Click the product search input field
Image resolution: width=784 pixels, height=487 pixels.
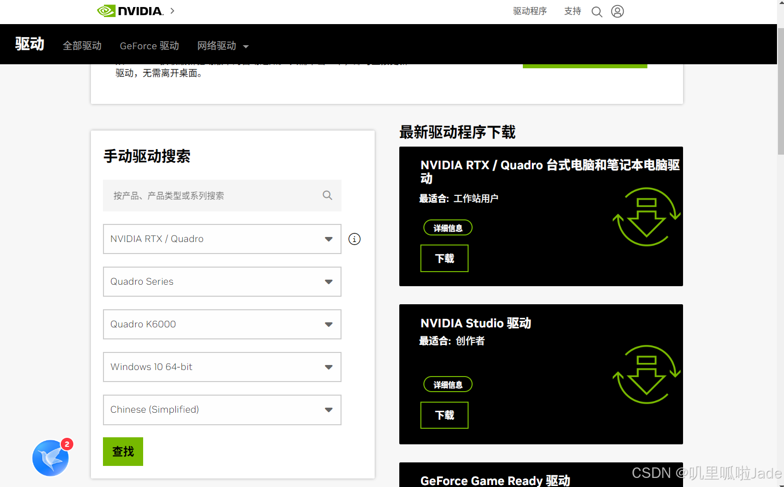[x=222, y=195]
